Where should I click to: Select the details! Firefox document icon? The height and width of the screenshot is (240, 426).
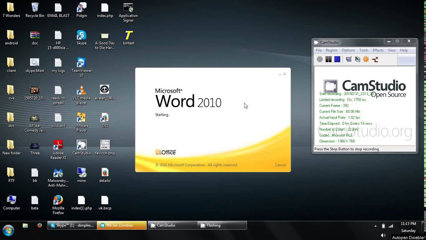click(x=105, y=175)
